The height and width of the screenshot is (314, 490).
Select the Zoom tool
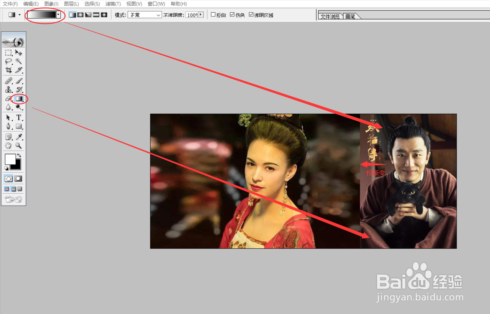(x=19, y=146)
